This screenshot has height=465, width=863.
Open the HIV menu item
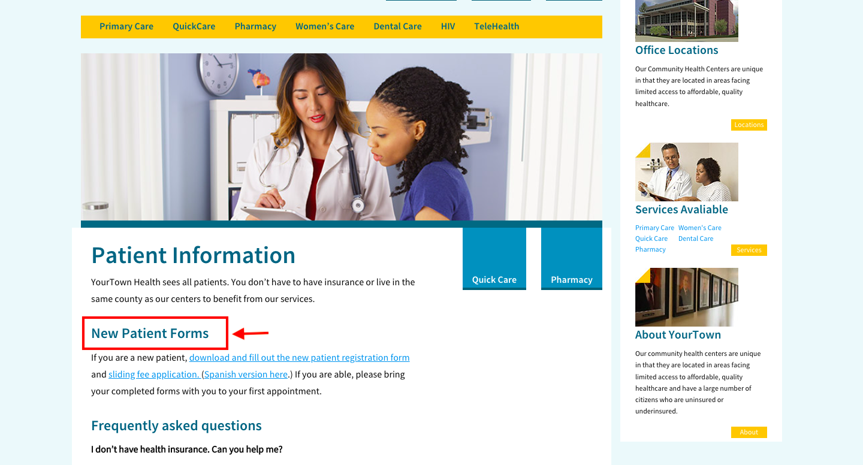(448, 26)
